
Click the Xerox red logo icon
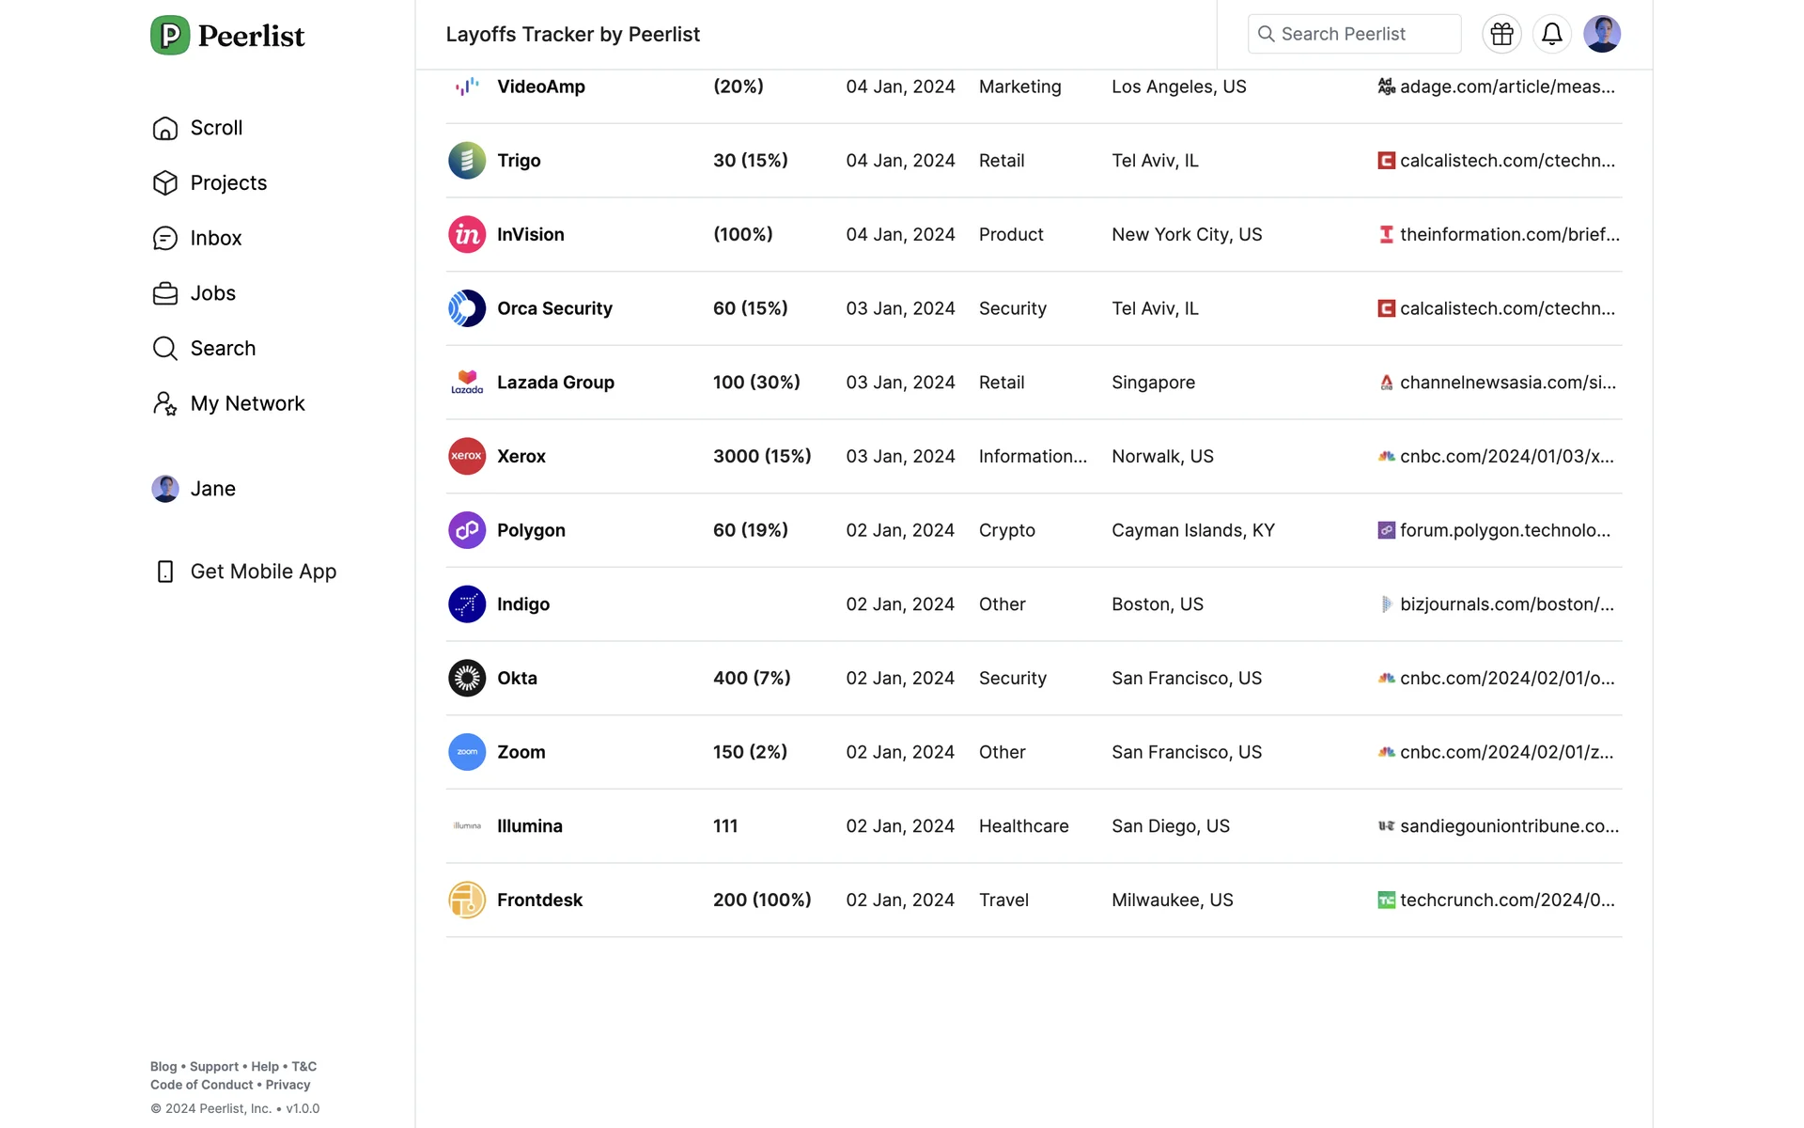[x=467, y=456]
